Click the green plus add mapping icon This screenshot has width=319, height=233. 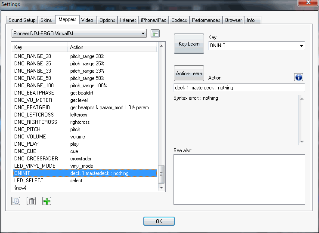46,201
